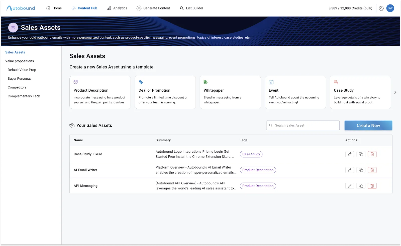The width and height of the screenshot is (401, 246).
Task: Click the Tags column header
Action: pyautogui.click(x=244, y=140)
